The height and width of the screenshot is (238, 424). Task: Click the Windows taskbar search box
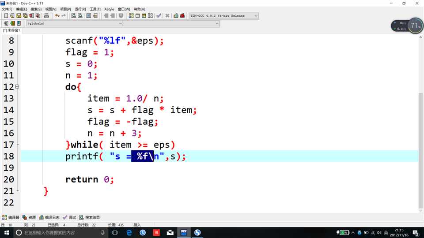(61, 233)
